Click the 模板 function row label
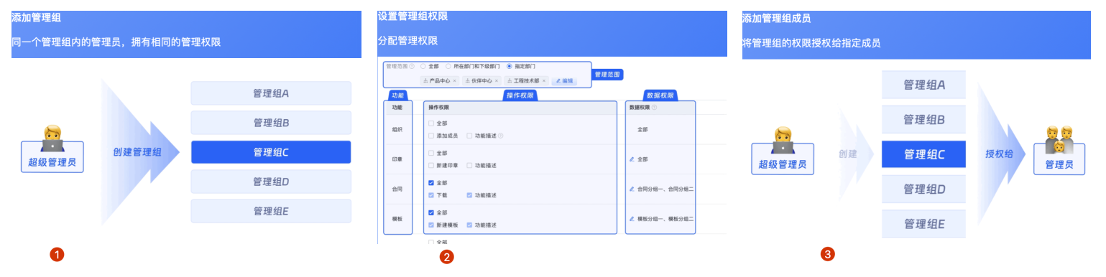1106x277 pixels. 398,218
